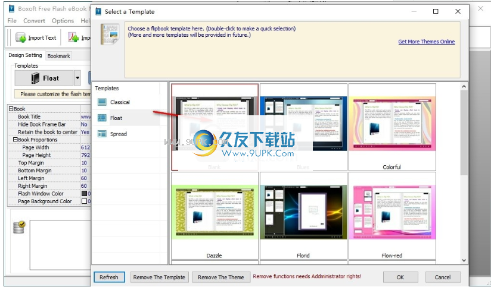The height and width of the screenshot is (287, 491).
Task: Select the Colorful template thumbnail
Action: pyautogui.click(x=392, y=127)
